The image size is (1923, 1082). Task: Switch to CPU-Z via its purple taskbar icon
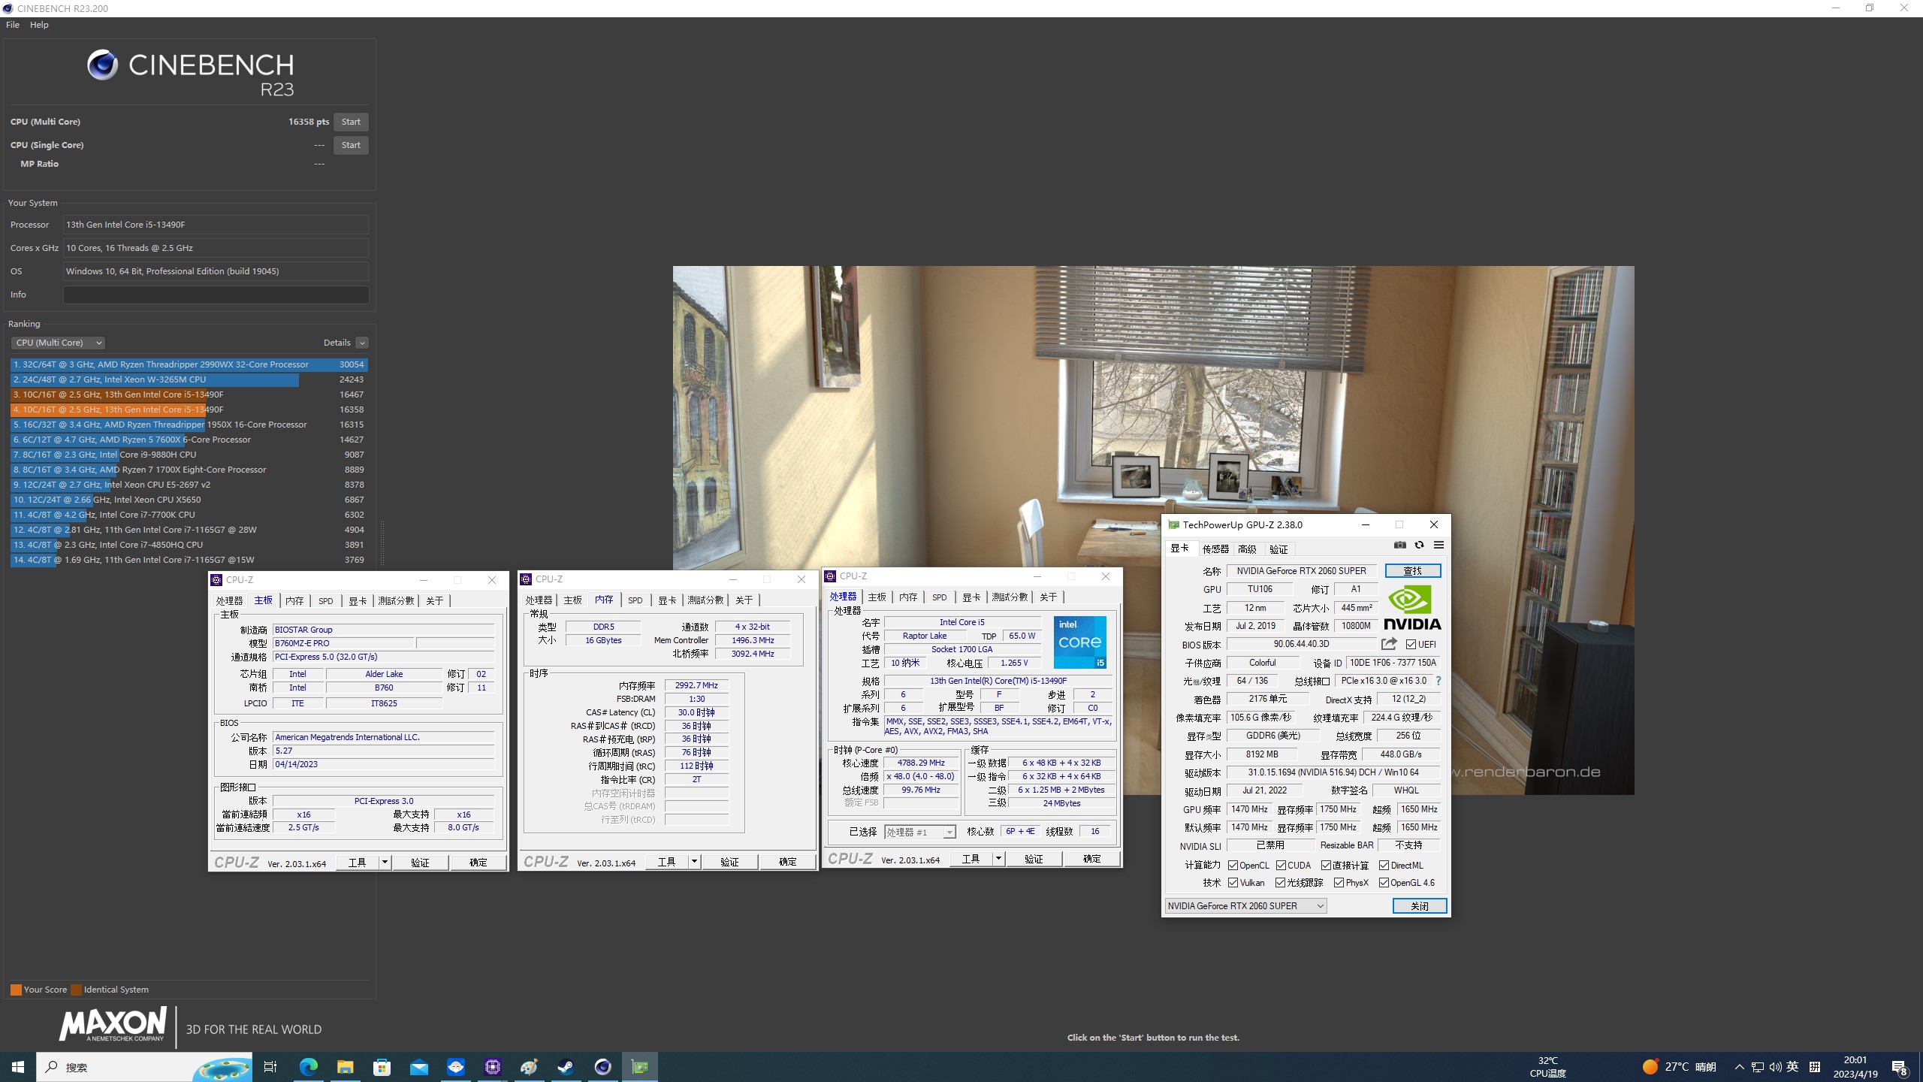tap(493, 1067)
